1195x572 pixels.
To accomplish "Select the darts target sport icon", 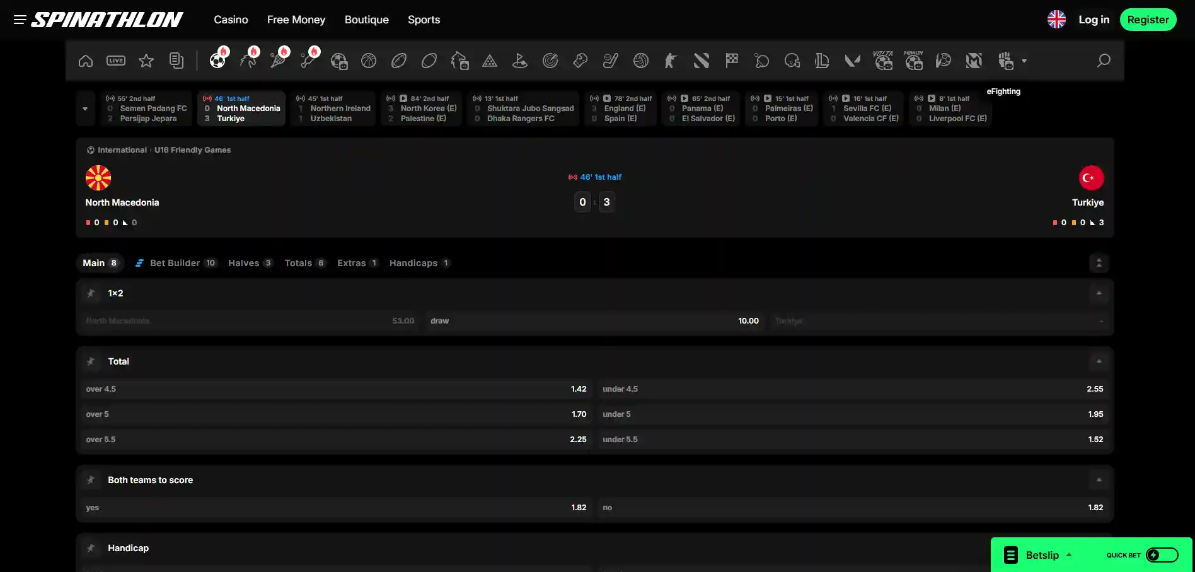I will [550, 61].
